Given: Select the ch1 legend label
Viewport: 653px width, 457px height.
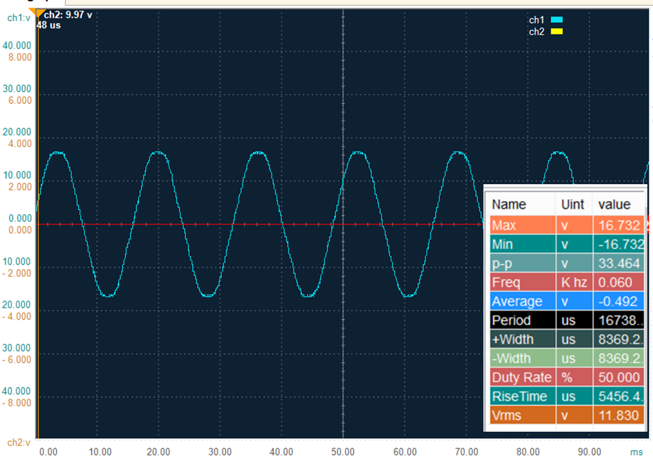Looking at the screenshot, I should pyautogui.click(x=536, y=20).
